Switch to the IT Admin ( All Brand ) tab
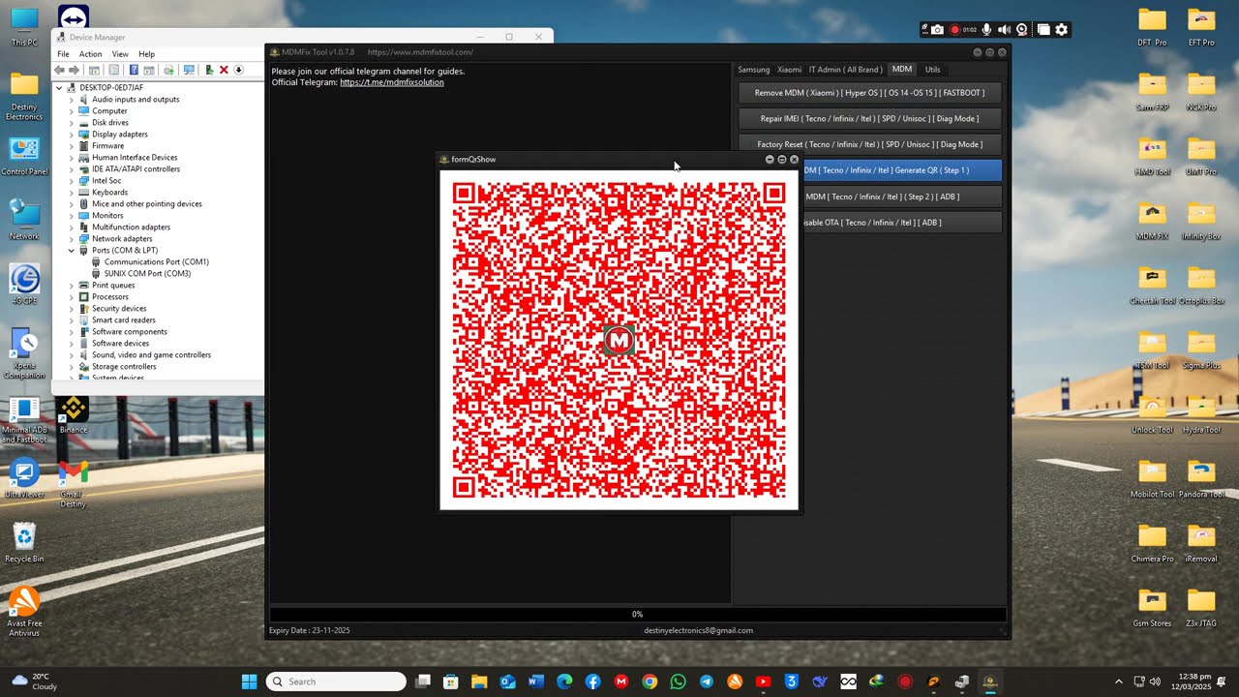The height and width of the screenshot is (697, 1239). pos(846,70)
